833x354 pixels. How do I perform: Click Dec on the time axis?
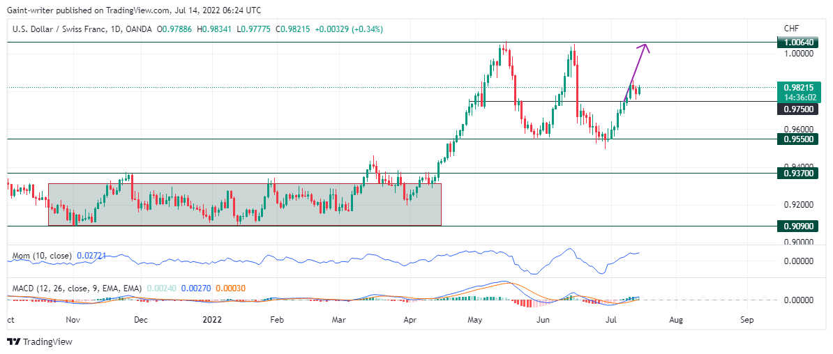pyautogui.click(x=142, y=320)
